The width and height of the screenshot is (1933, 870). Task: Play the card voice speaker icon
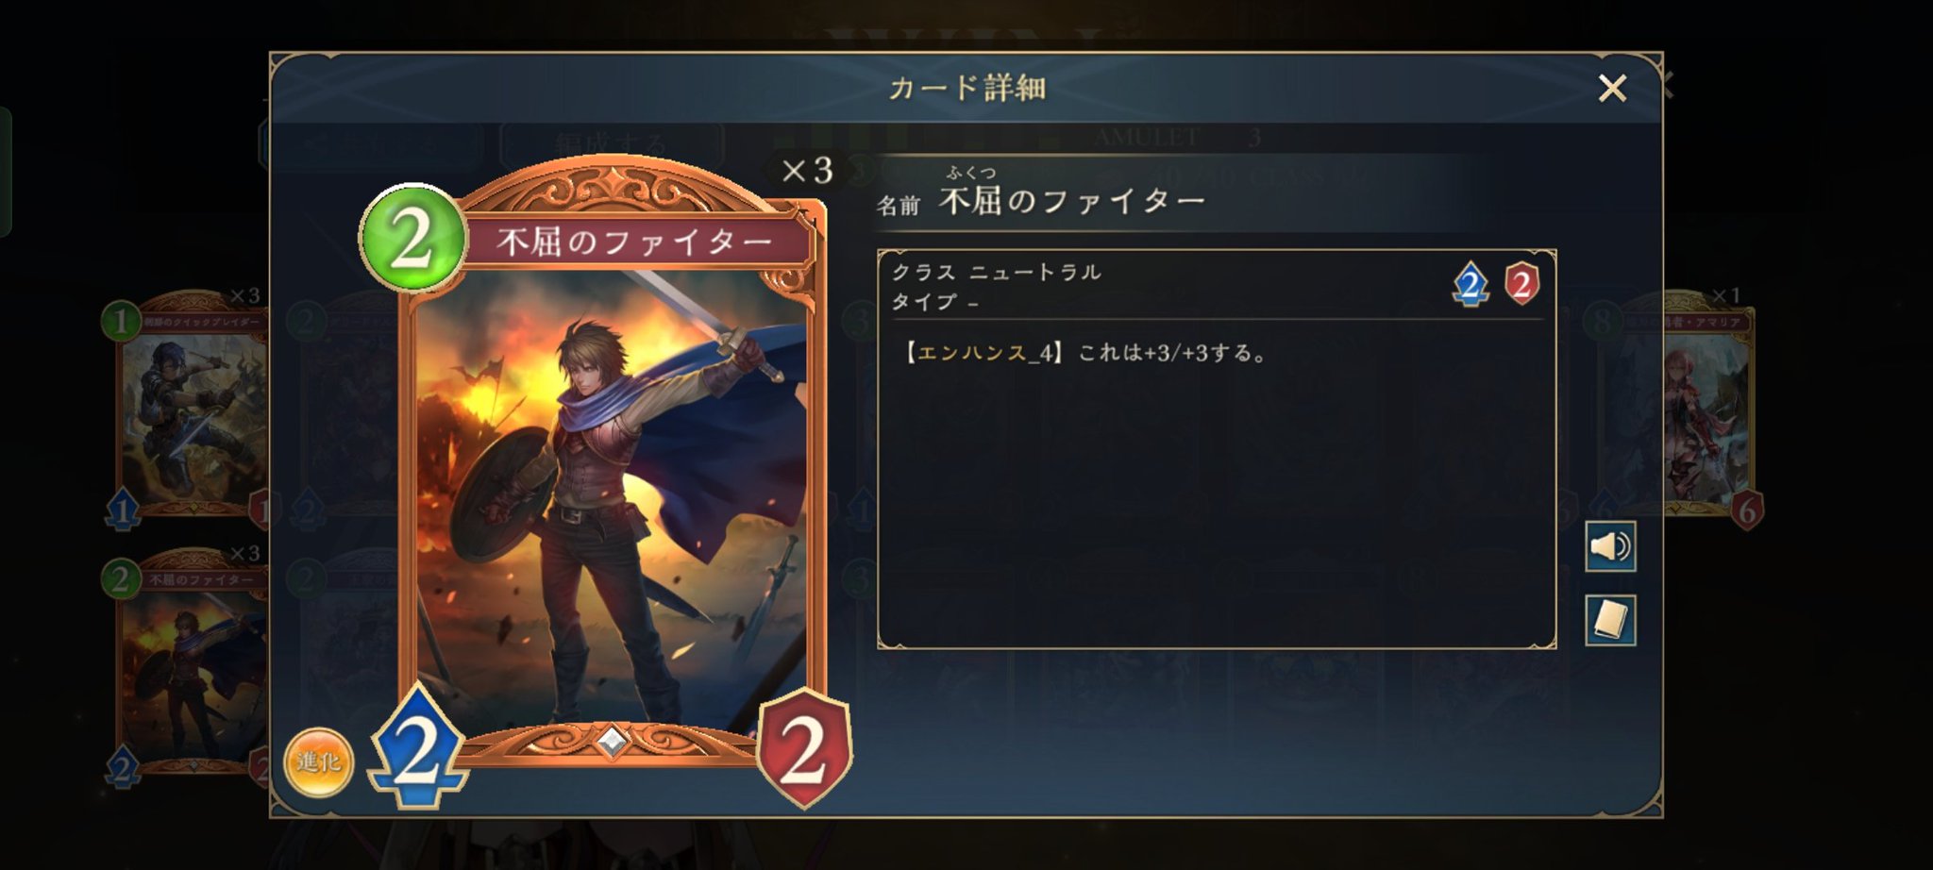[x=1610, y=546]
